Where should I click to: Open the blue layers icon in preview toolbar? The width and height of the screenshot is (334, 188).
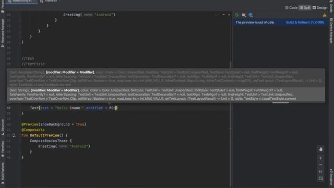tap(250, 15)
